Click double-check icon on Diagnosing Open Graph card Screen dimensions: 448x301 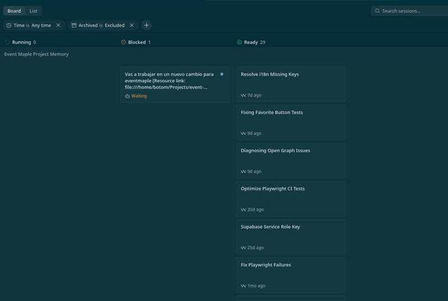click(243, 172)
